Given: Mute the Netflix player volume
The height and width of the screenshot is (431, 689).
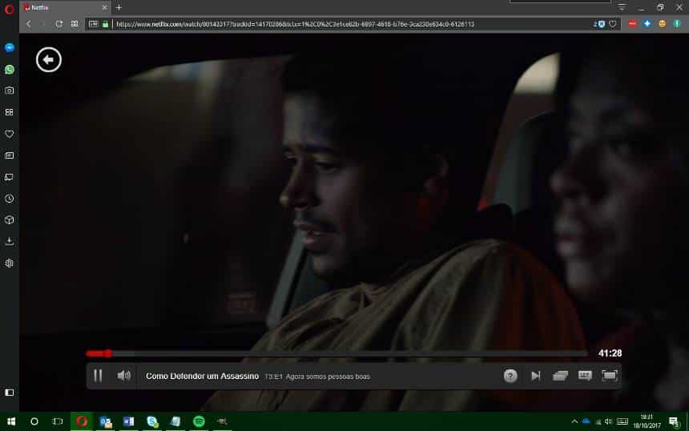Looking at the screenshot, I should 124,376.
